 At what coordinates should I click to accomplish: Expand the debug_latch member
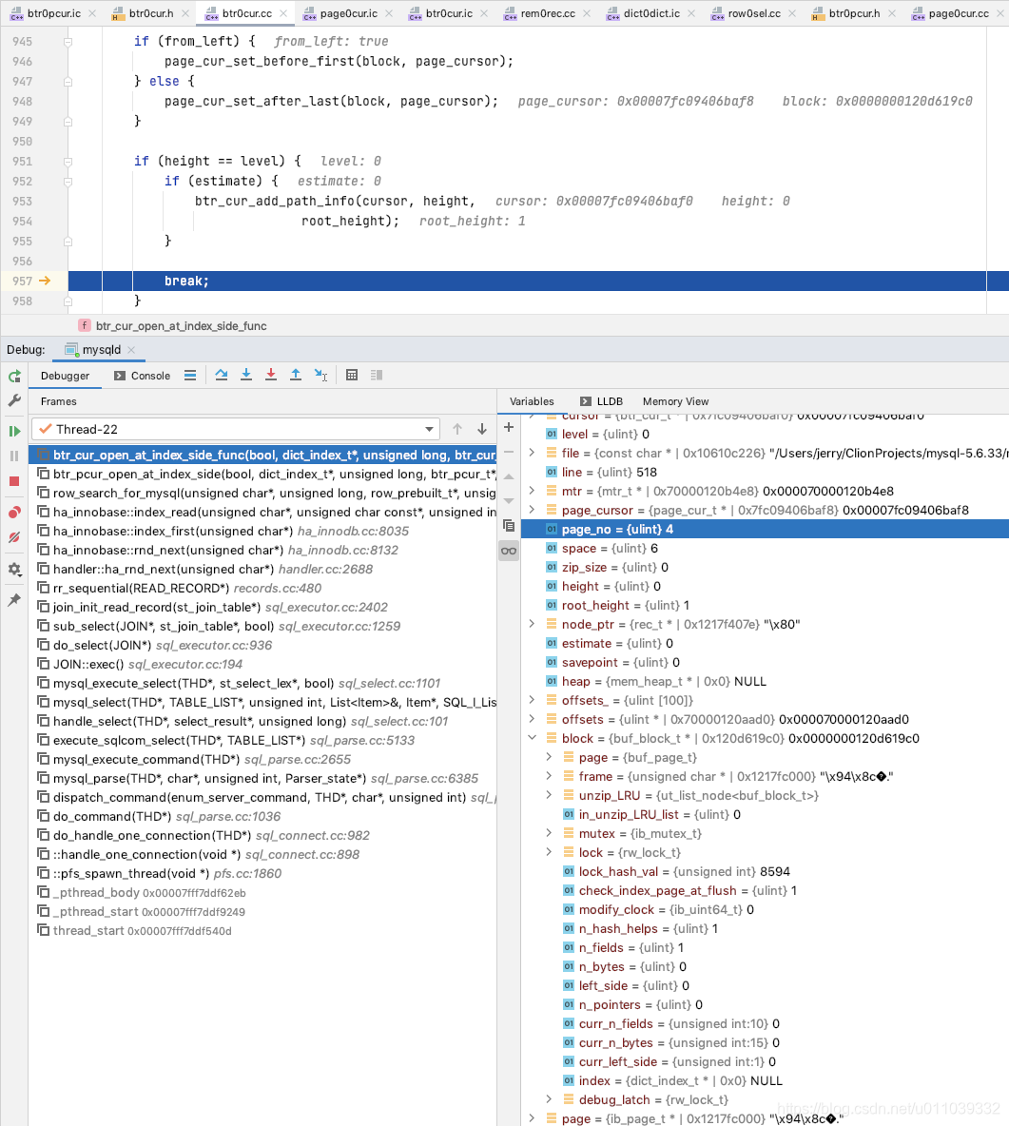coord(549,1099)
